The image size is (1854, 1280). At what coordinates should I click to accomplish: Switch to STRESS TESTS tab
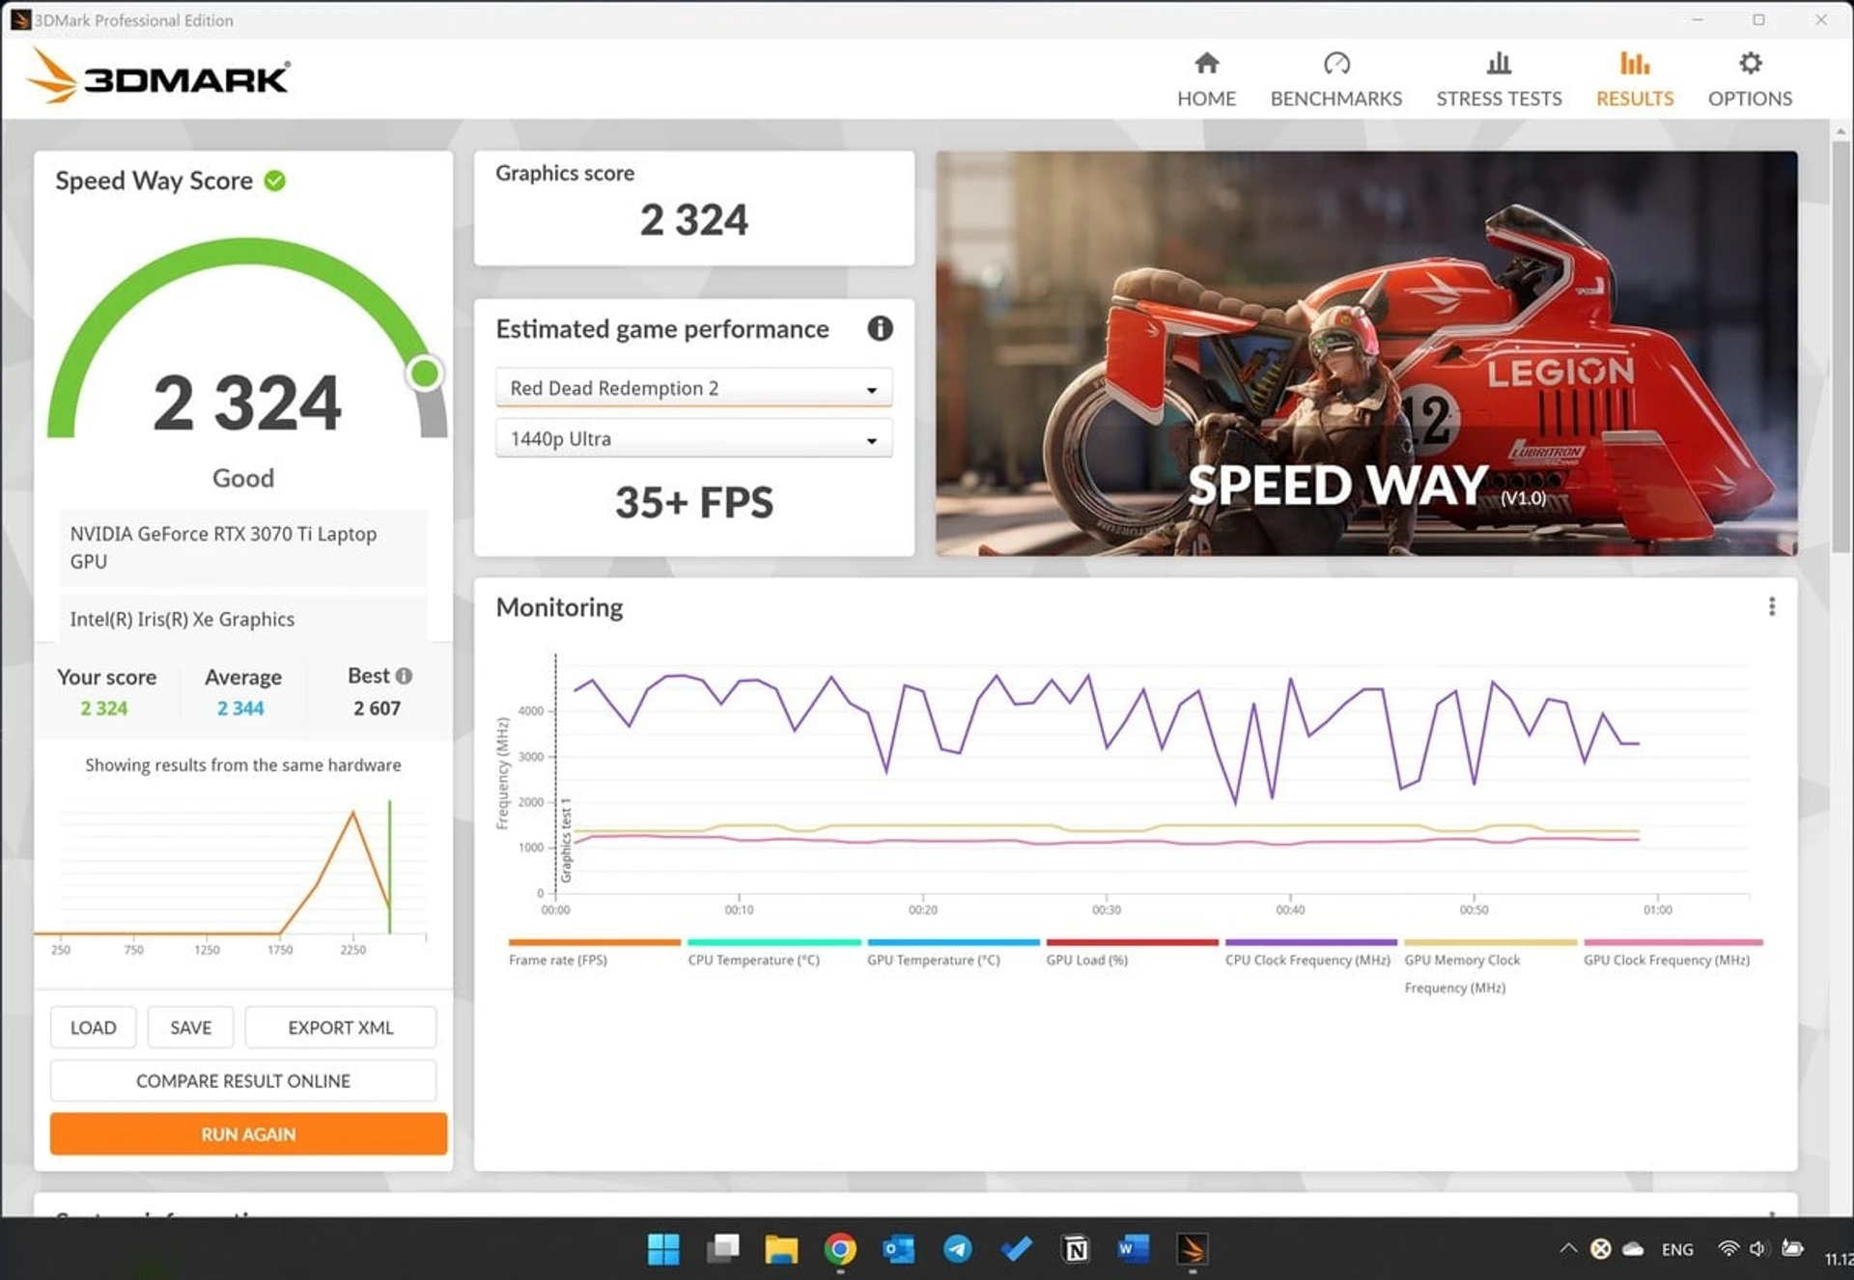[x=1499, y=79]
